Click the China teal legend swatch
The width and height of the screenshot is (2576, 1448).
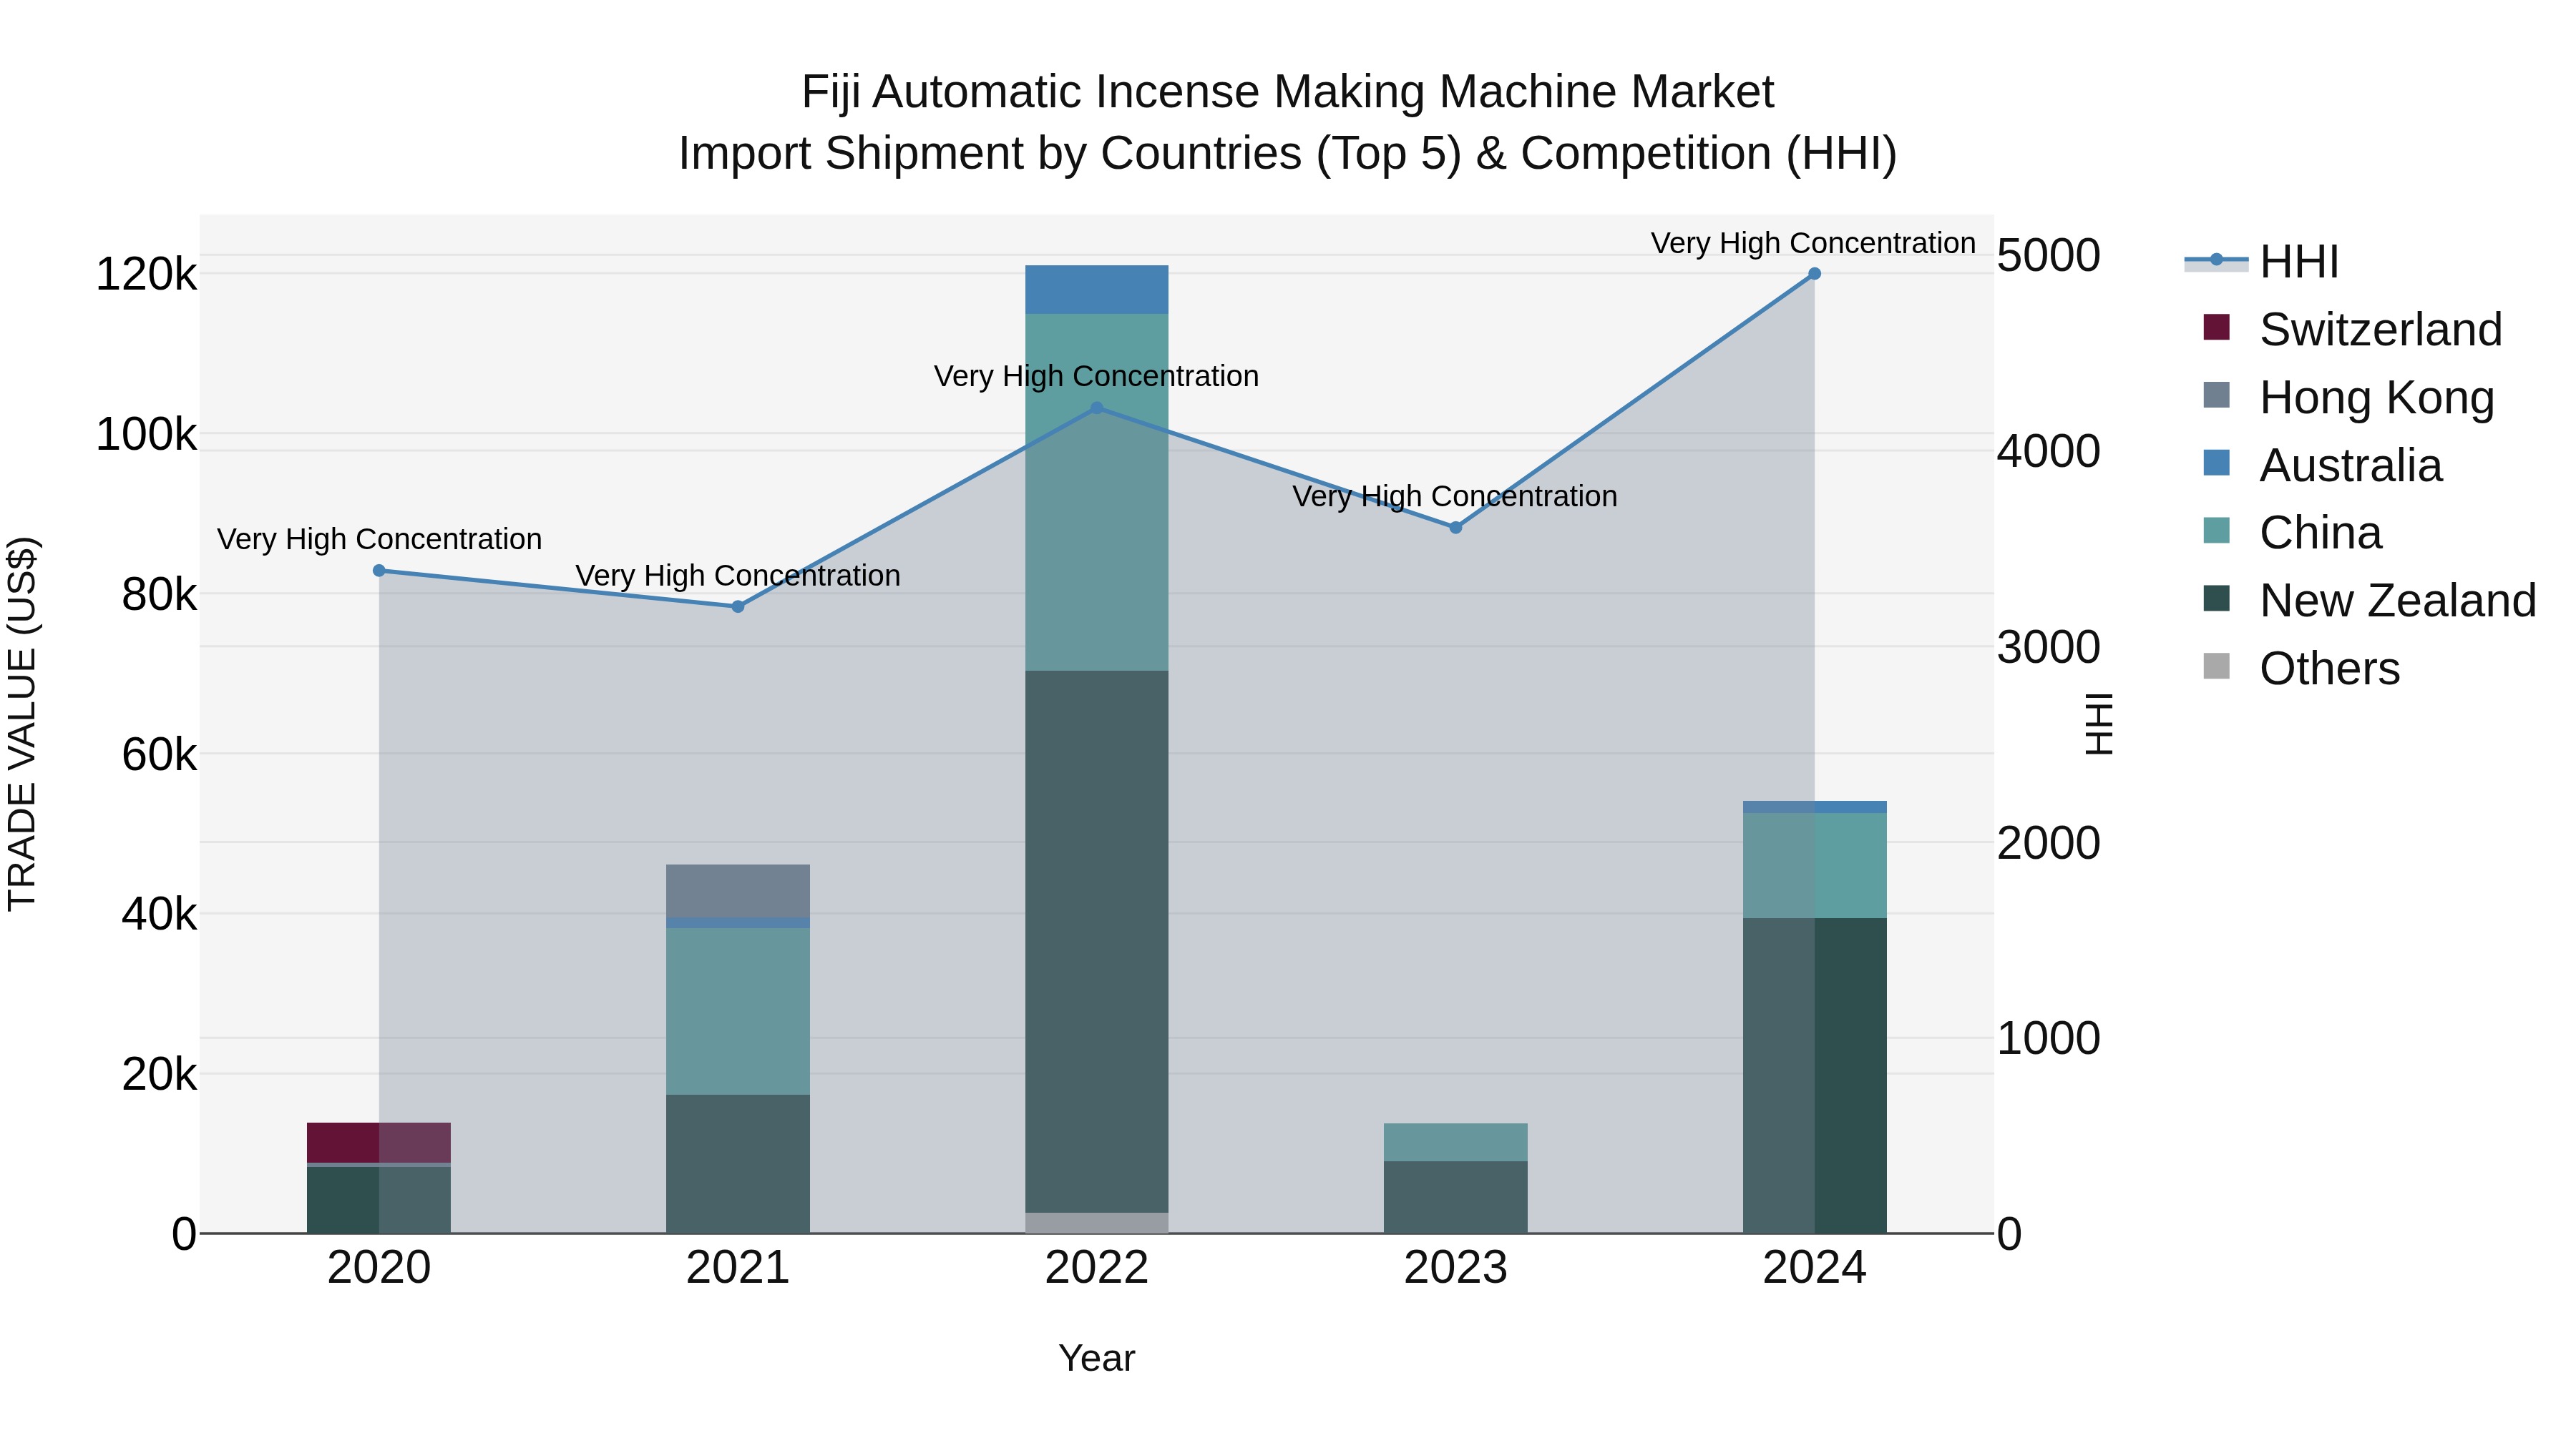pos(2217,531)
